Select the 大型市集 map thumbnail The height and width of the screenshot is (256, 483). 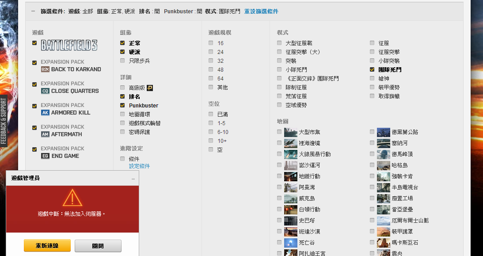click(x=290, y=132)
